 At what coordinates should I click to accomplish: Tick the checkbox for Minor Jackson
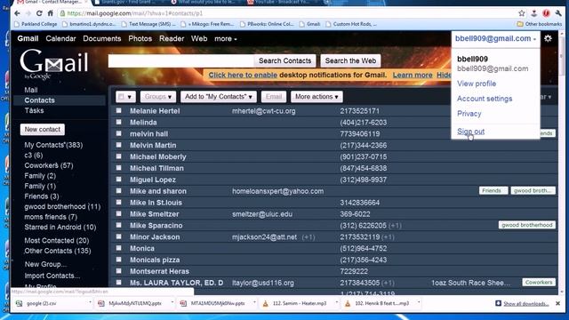118,236
